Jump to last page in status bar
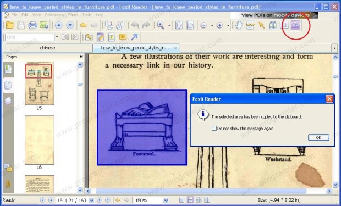The image size is (341, 206). point(107,200)
